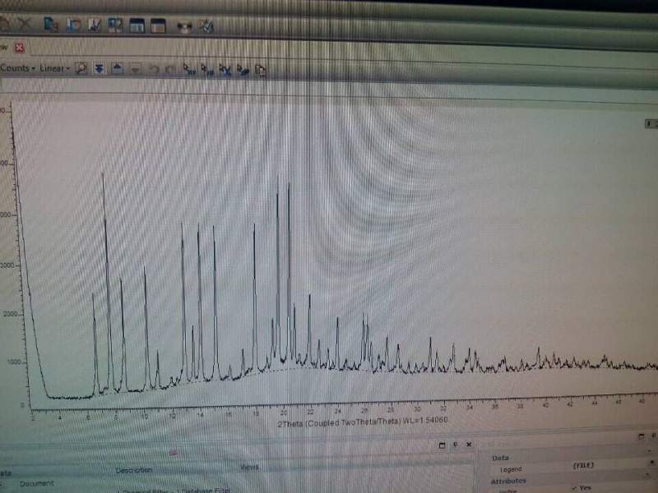Click the 2Theta x-axis title label
Viewport: 658px width, 493px height.
363,422
